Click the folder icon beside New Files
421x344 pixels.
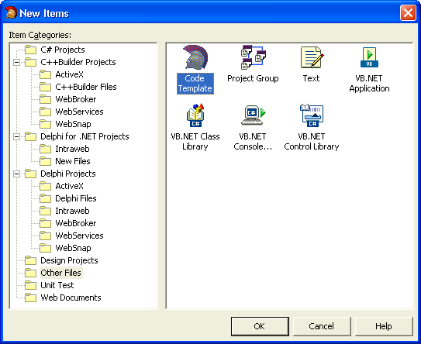coord(46,161)
